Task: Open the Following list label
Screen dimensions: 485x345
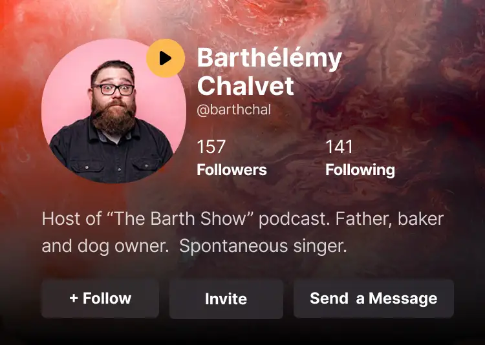Action: tap(360, 171)
